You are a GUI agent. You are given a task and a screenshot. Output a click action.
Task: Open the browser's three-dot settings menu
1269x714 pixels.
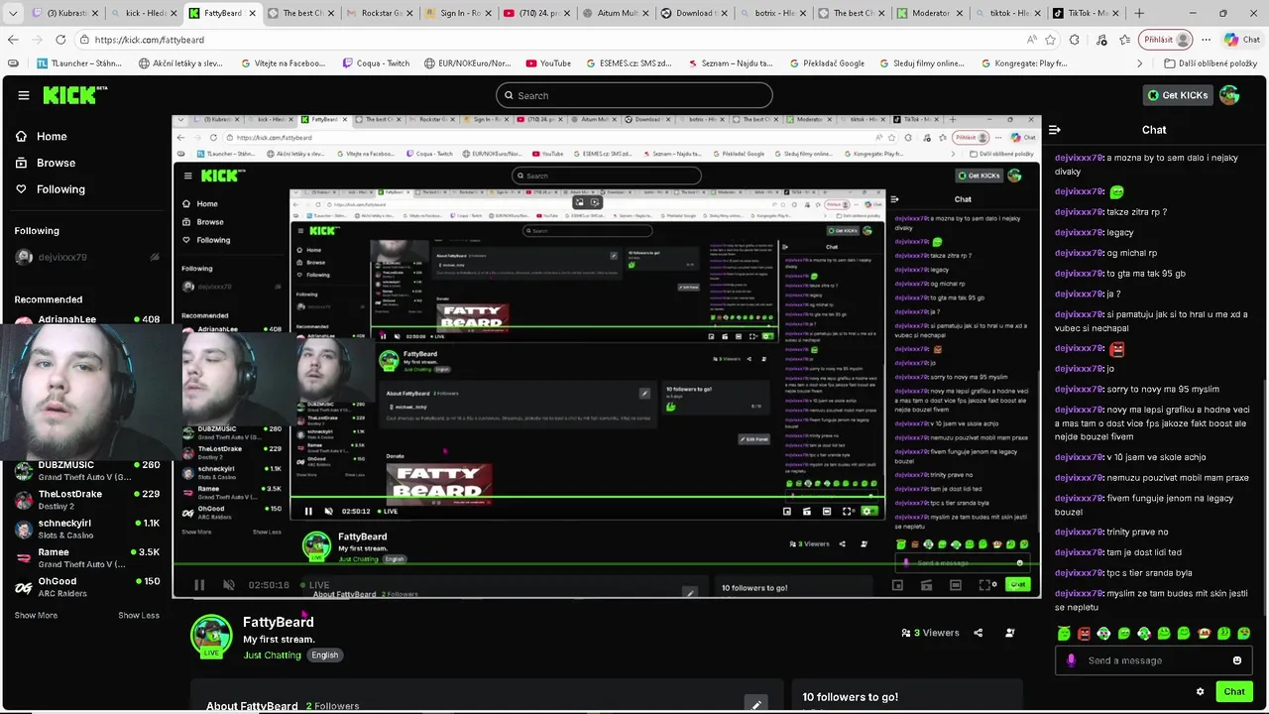coord(1206,40)
